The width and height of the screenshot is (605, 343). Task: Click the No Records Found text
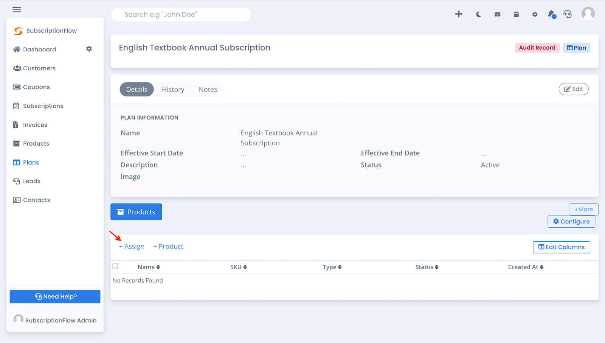[138, 280]
